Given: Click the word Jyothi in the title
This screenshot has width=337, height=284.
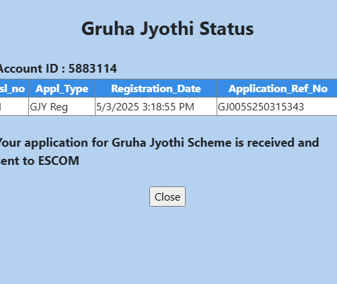Looking at the screenshot, I should pos(167,30).
